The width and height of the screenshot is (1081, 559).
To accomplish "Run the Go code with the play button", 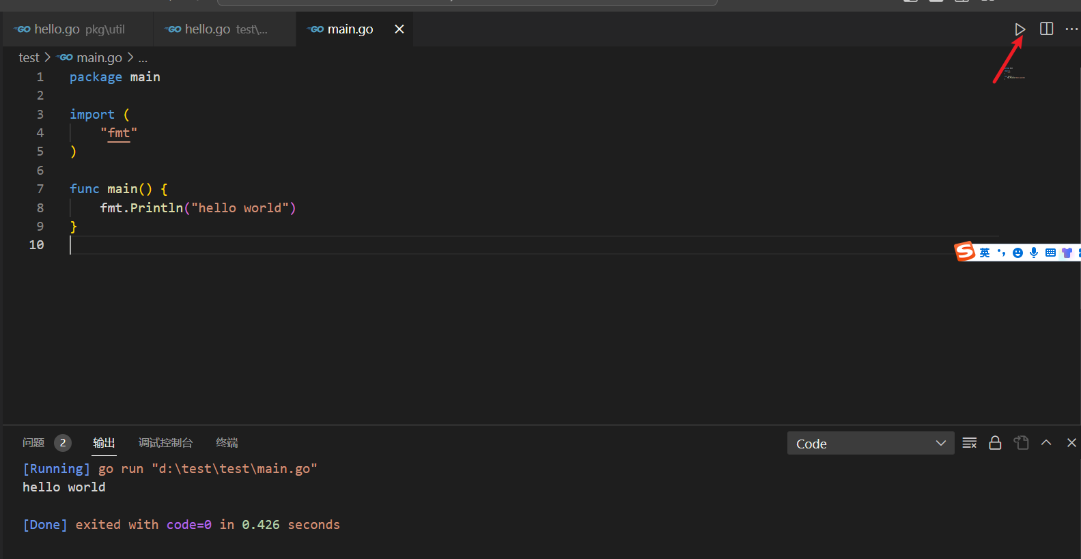I will point(1020,29).
